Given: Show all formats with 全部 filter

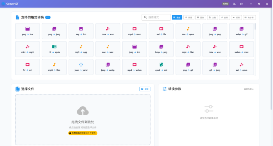Looking at the screenshot, I should [177, 17].
